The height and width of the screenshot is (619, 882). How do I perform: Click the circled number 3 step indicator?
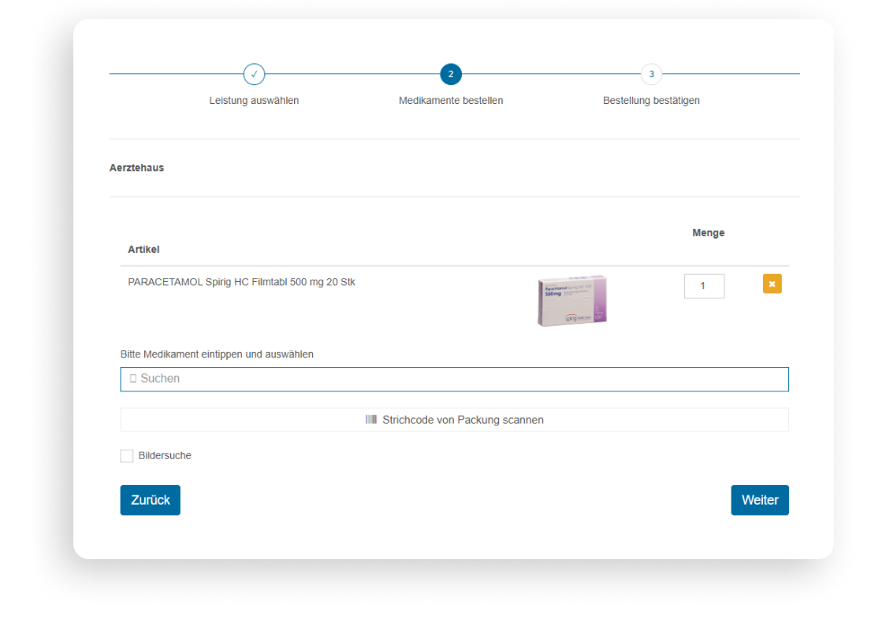[x=651, y=74]
